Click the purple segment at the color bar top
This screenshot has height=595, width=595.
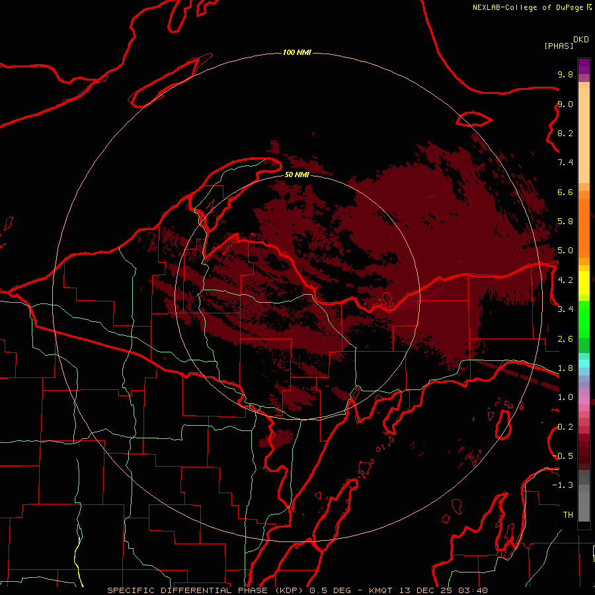584,66
